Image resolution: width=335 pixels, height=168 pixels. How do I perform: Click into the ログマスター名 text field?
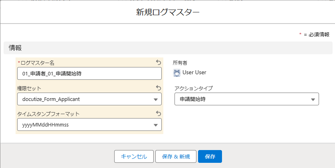(89, 74)
